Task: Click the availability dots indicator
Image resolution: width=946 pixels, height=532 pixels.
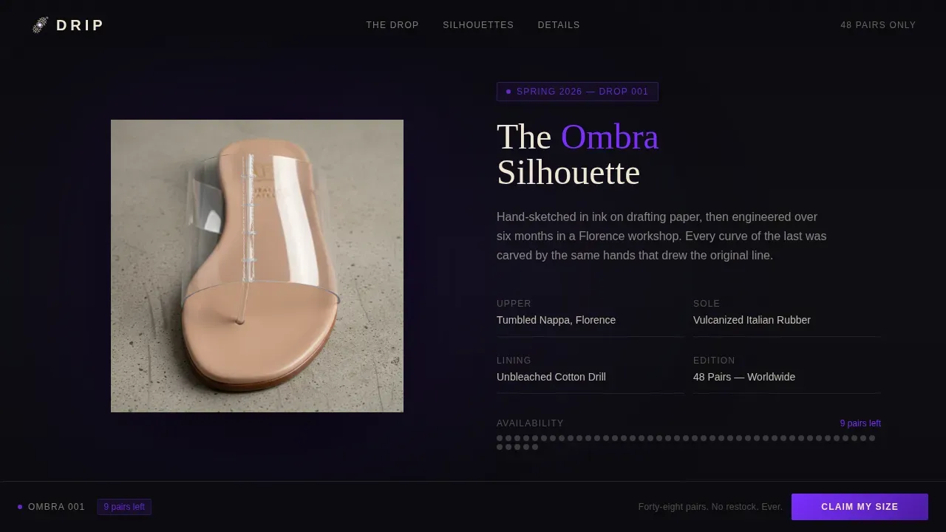Action: point(687,443)
